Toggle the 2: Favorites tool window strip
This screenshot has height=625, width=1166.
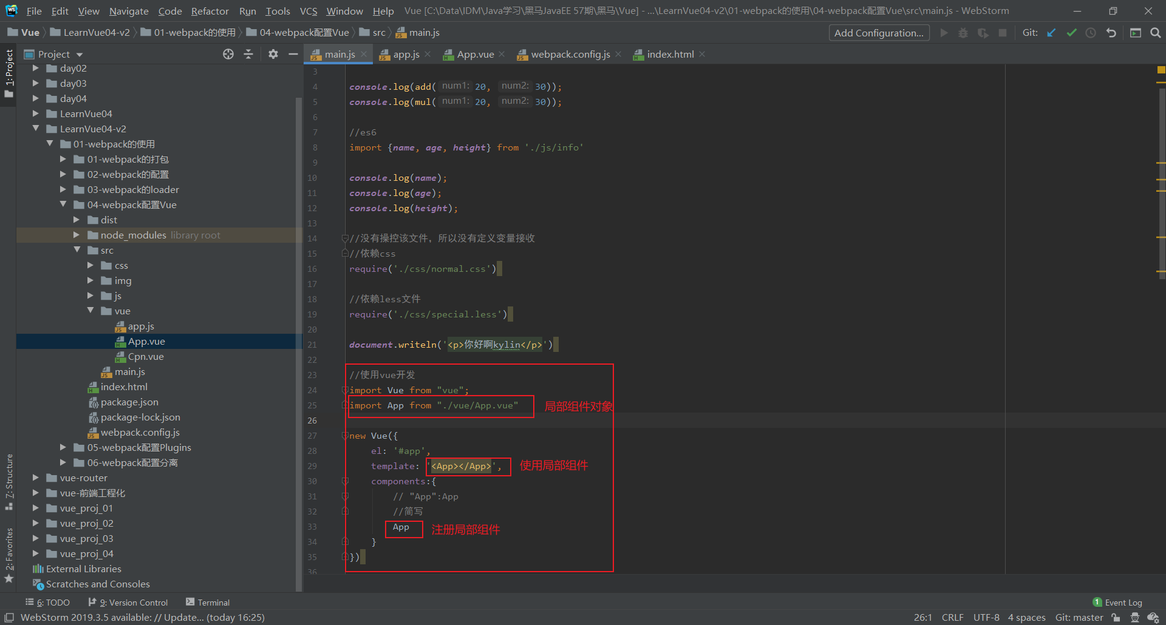coord(9,555)
